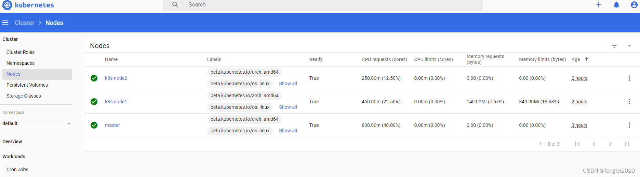Click the 340.00Mi (18.63%) memory limits value

tap(539, 102)
